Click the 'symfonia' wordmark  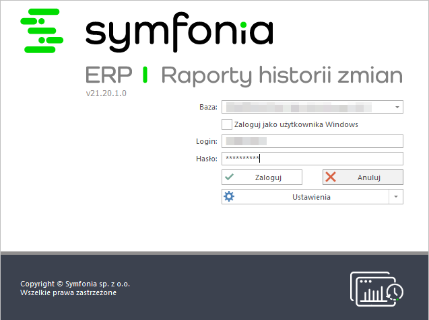coord(179,32)
